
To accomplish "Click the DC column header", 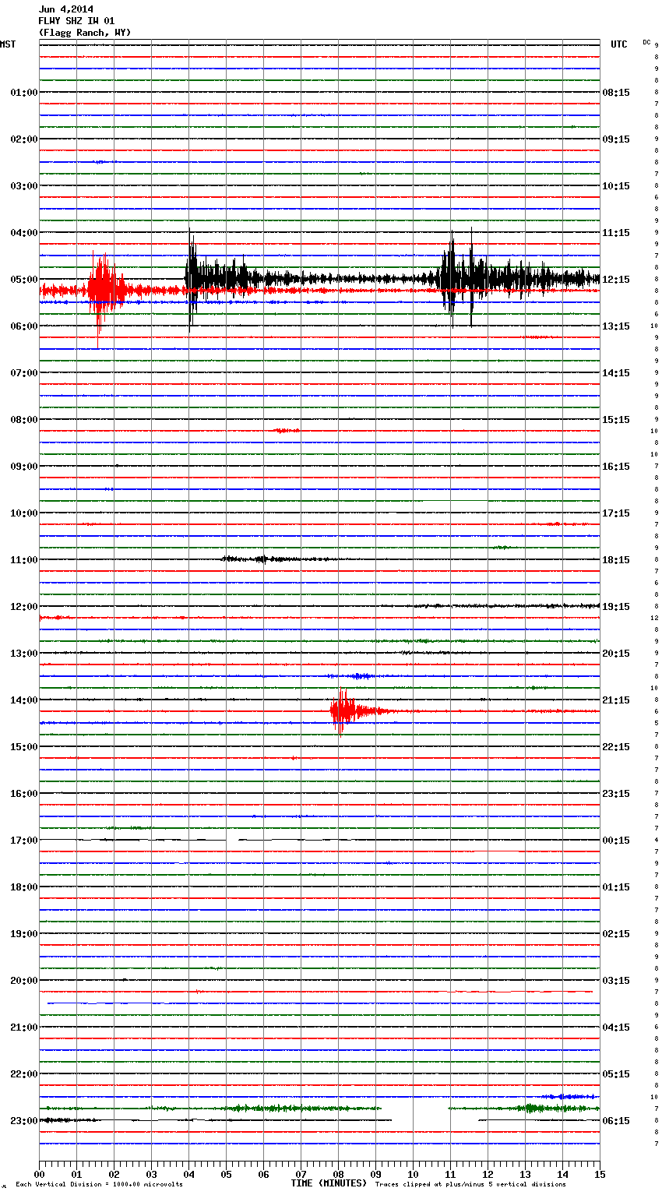I will coord(646,42).
